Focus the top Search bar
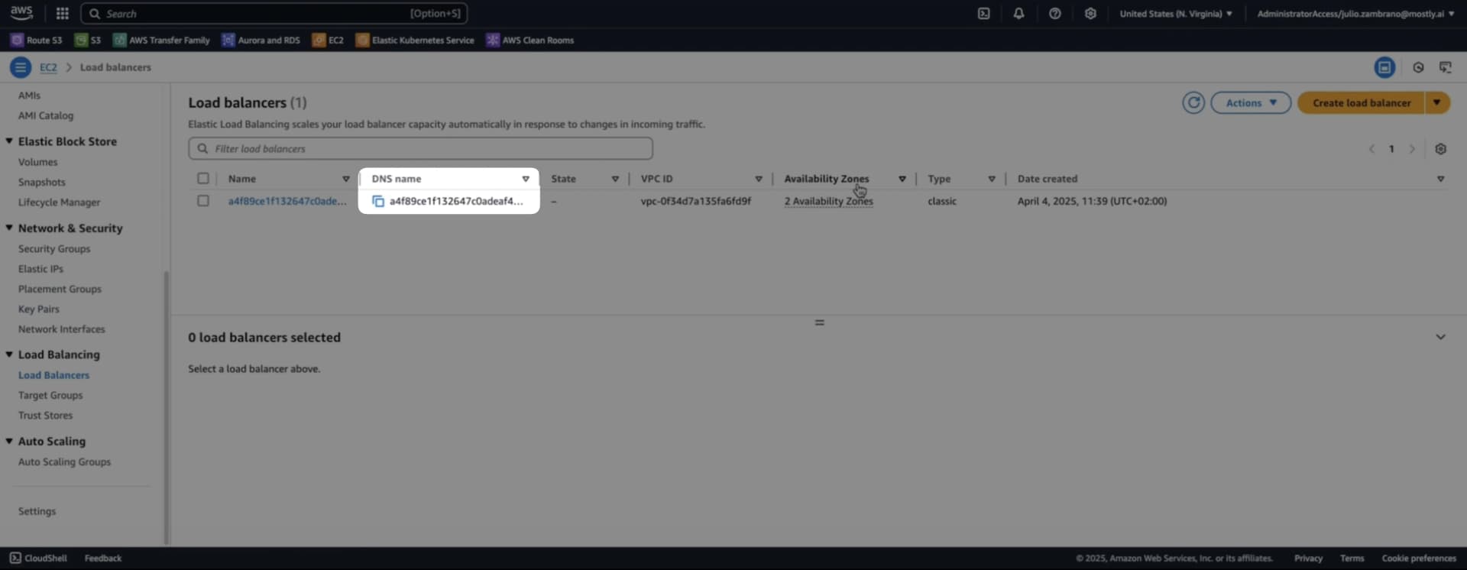Screen dimensions: 1467x570 point(274,14)
